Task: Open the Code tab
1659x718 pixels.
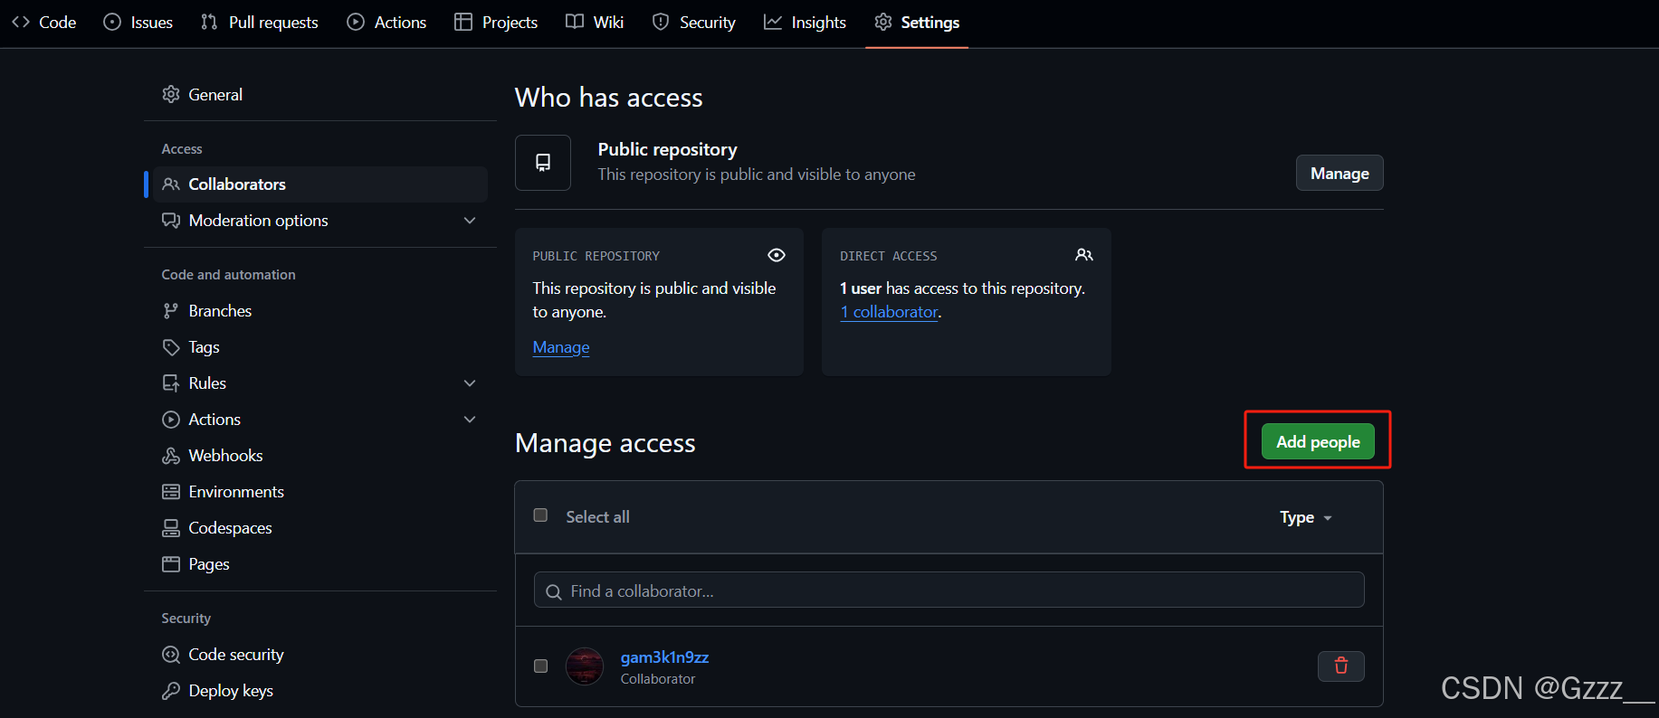Action: tap(43, 22)
